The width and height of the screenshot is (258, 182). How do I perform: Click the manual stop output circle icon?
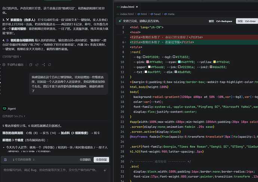4,65
